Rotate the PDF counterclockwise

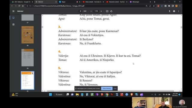(111, 11)
